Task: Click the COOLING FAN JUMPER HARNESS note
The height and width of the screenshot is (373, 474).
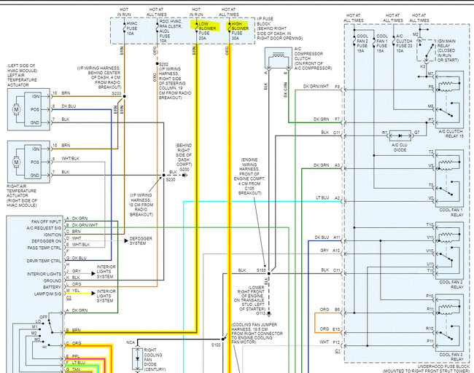Action: [257, 333]
